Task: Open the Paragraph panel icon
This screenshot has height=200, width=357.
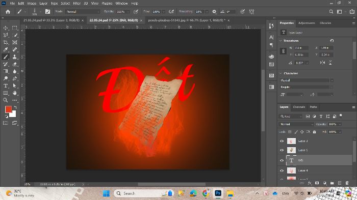Action: point(271,45)
